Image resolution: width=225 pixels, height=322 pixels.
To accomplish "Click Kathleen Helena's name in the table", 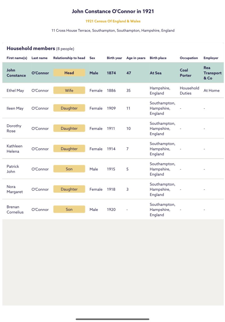I will (14, 149).
